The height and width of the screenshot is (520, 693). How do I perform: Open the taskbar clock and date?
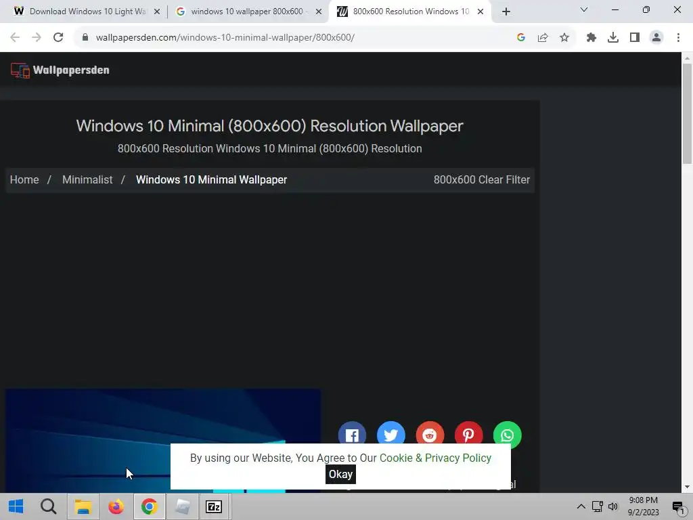click(x=644, y=506)
